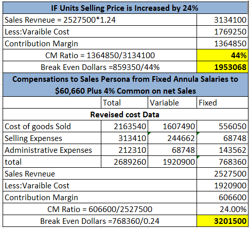249x229 pixels.
Task: Select the 'Fixed' column header
Action: (222, 102)
